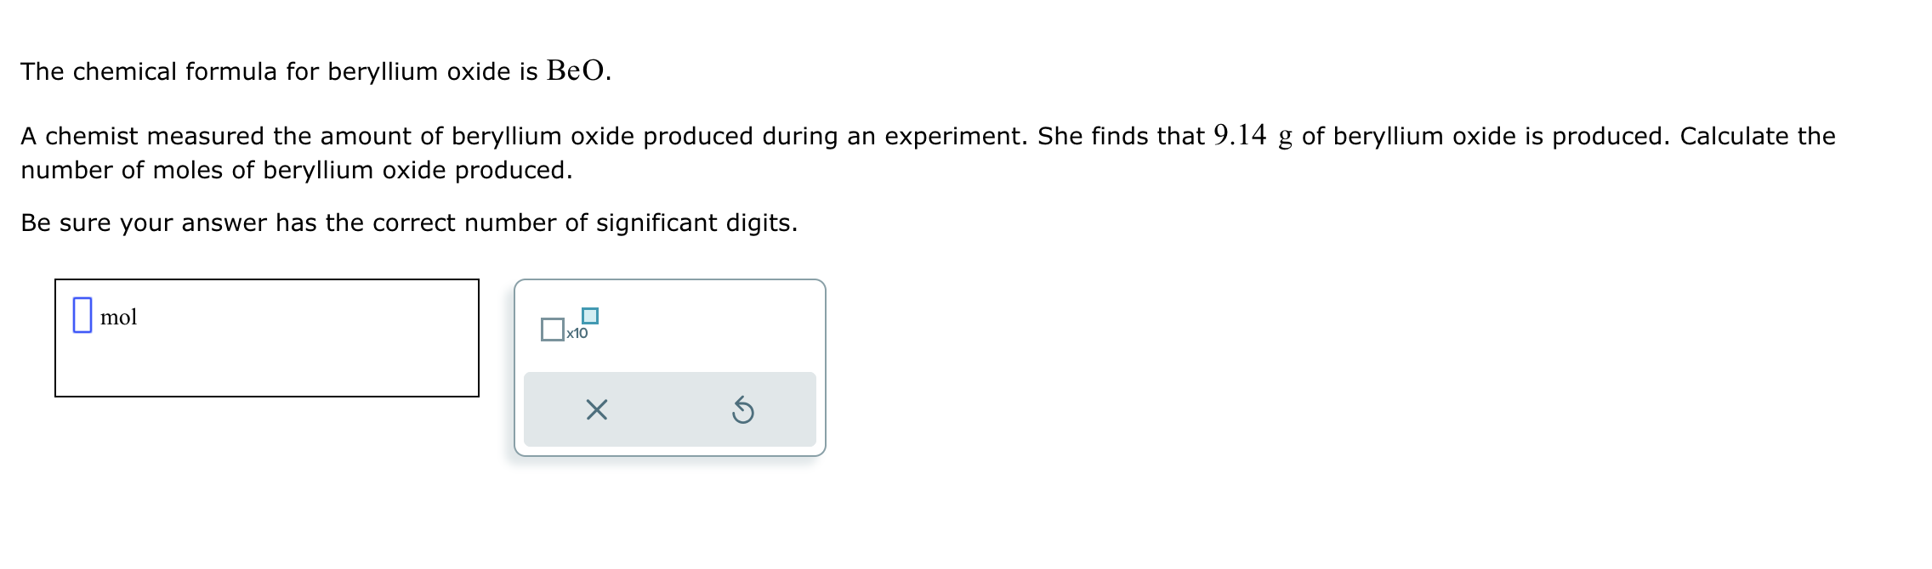Activate the reset icon in the keypad panel
This screenshot has height=569, width=1932.
745,410
